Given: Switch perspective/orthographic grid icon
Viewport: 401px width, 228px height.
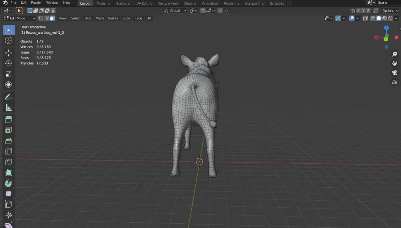Looking at the screenshot, I should click(x=395, y=82).
